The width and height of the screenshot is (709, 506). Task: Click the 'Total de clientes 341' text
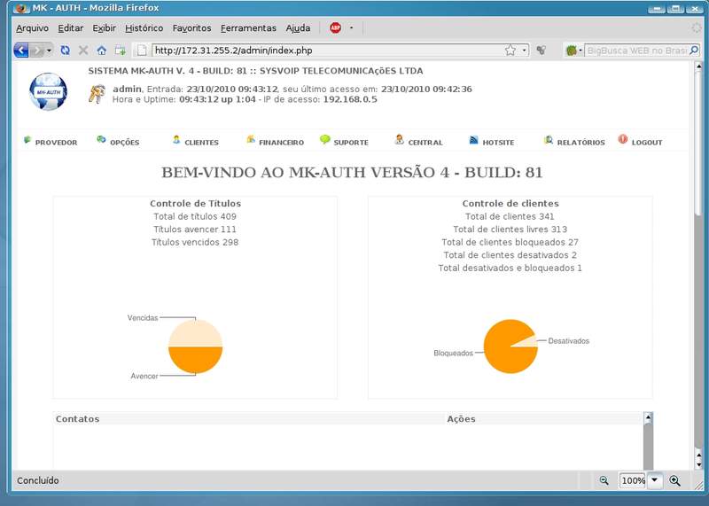point(510,216)
